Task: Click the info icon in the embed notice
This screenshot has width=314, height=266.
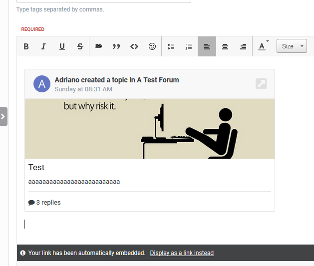Action: 22,253
